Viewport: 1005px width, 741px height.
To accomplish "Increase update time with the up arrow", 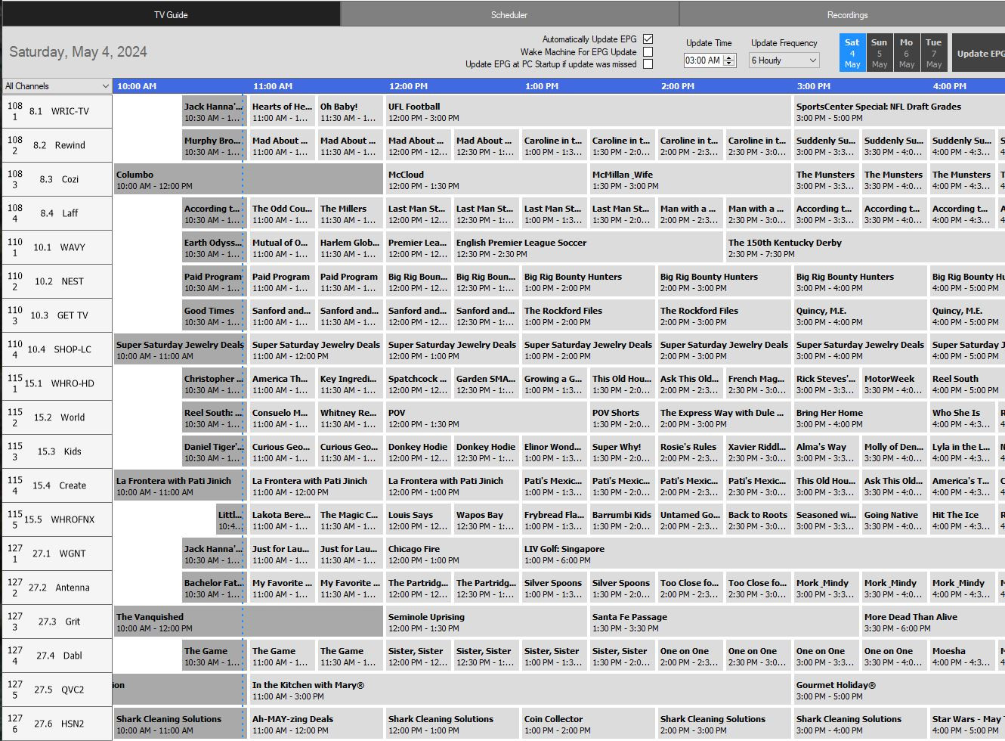I will coord(729,57).
